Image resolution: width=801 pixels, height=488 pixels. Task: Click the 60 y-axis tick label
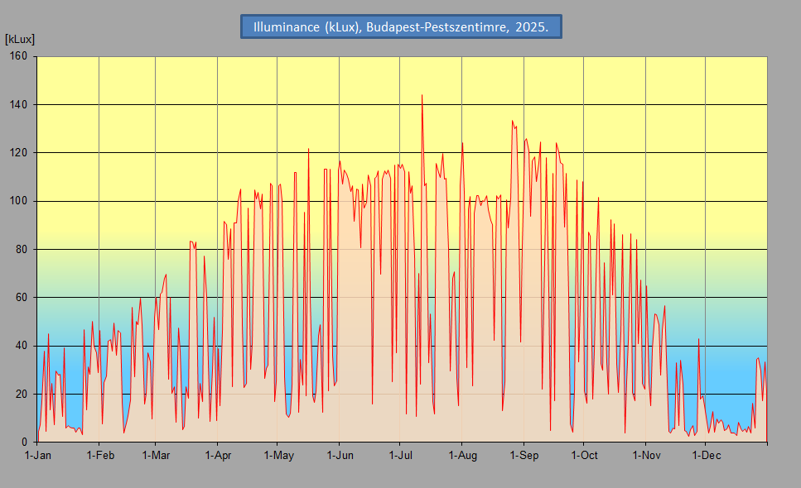(21, 297)
